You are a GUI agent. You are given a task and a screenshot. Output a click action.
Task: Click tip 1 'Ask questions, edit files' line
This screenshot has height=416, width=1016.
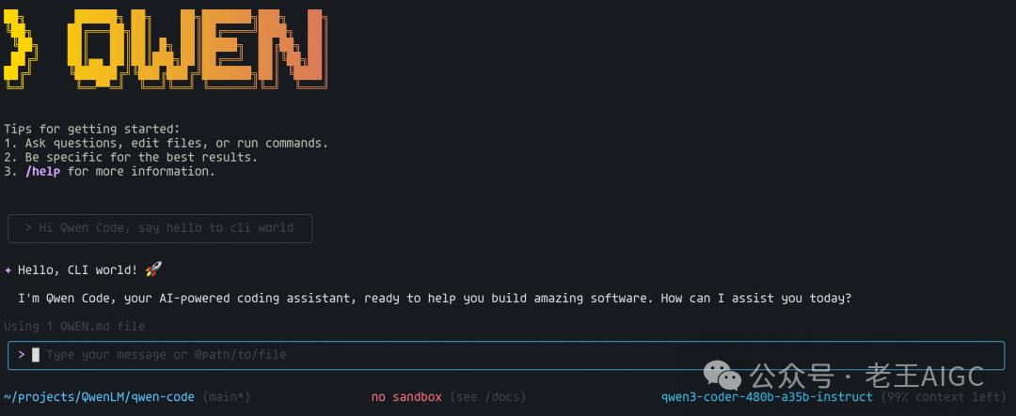pos(166,143)
